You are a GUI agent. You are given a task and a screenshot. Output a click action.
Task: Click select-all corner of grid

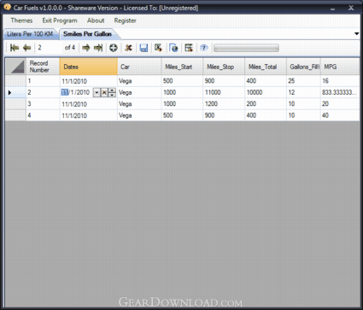pos(15,67)
